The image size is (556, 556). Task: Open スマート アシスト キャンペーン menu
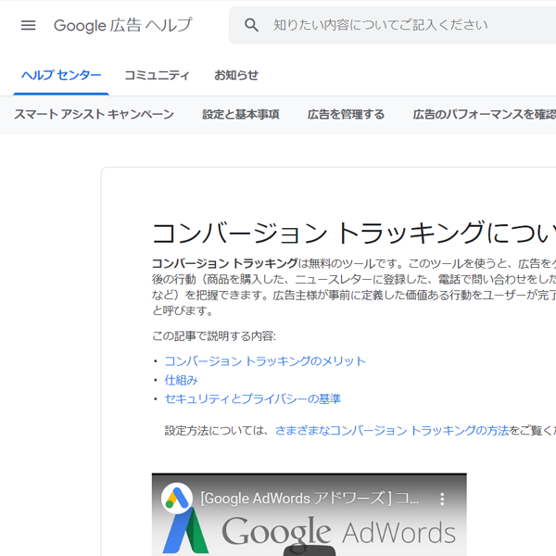point(94,114)
